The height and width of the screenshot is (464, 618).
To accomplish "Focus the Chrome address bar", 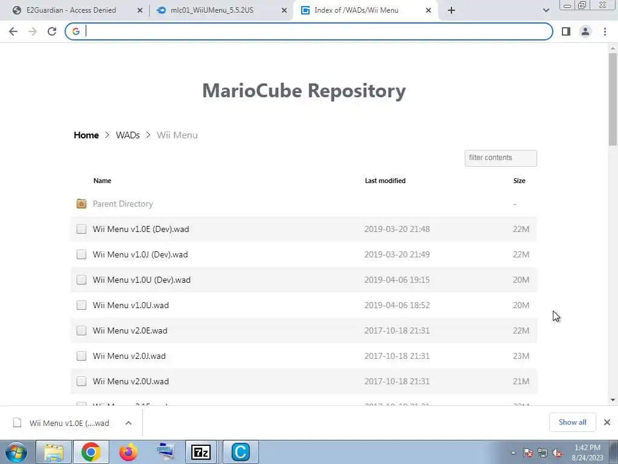I will tap(309, 31).
